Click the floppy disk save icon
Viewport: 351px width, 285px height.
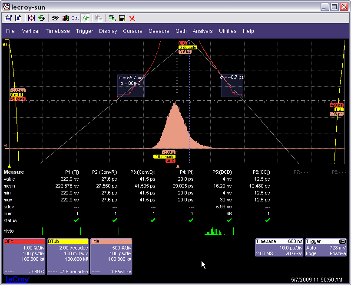tap(122, 18)
